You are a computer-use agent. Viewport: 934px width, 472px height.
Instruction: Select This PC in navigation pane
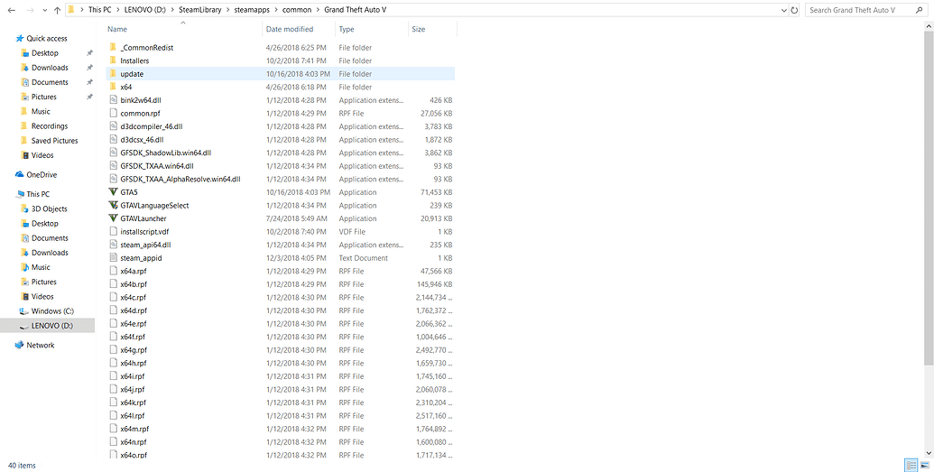[x=38, y=194]
